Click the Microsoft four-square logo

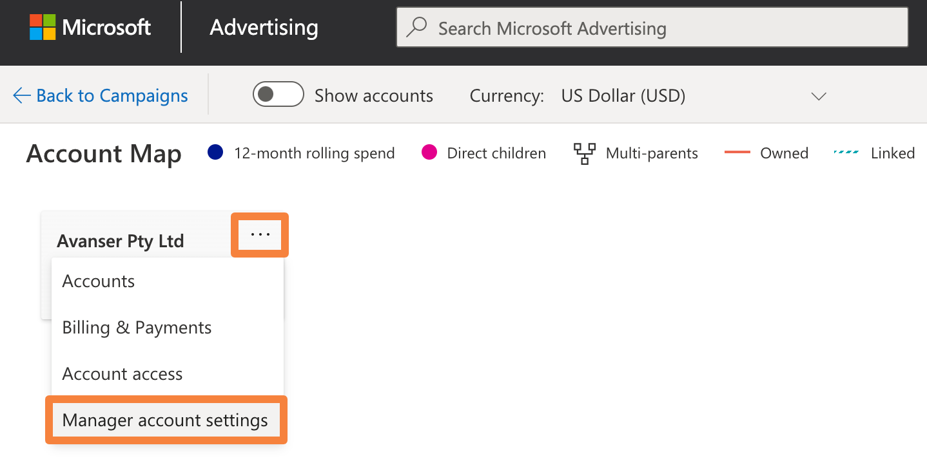click(43, 28)
